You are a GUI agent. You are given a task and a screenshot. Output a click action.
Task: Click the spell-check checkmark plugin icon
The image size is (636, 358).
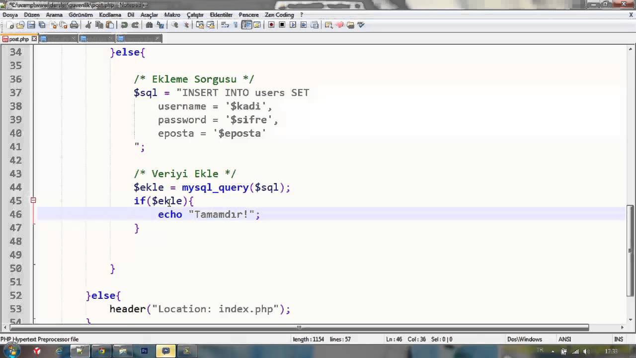coord(361,25)
